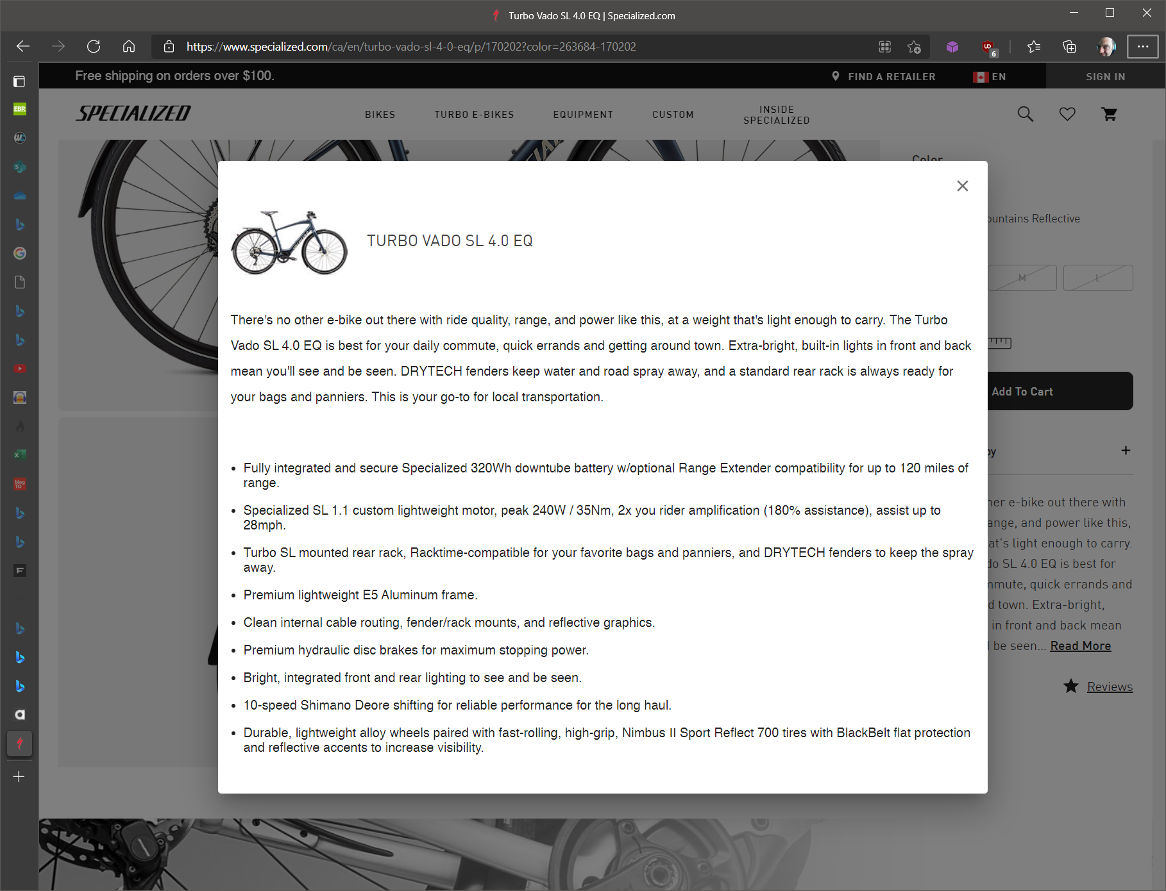Add a new vertical tab
The width and height of the screenshot is (1166, 891).
pyautogui.click(x=19, y=777)
